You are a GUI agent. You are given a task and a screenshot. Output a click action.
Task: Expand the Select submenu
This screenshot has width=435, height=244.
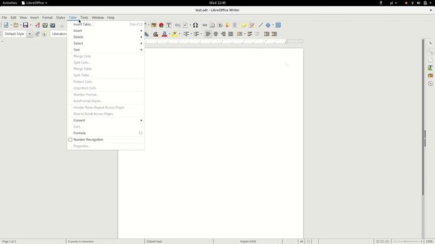(106, 43)
